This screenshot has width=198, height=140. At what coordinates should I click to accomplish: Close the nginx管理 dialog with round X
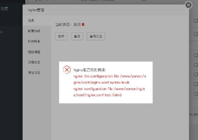[x=188, y=5]
